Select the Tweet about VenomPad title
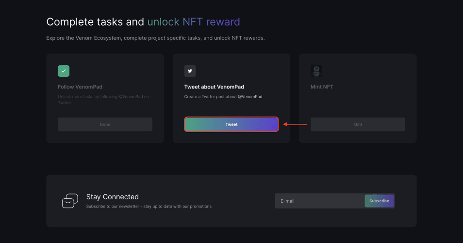This screenshot has height=243, width=463. pos(214,87)
